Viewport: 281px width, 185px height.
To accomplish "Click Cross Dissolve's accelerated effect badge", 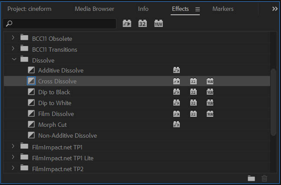I will click(176, 81).
